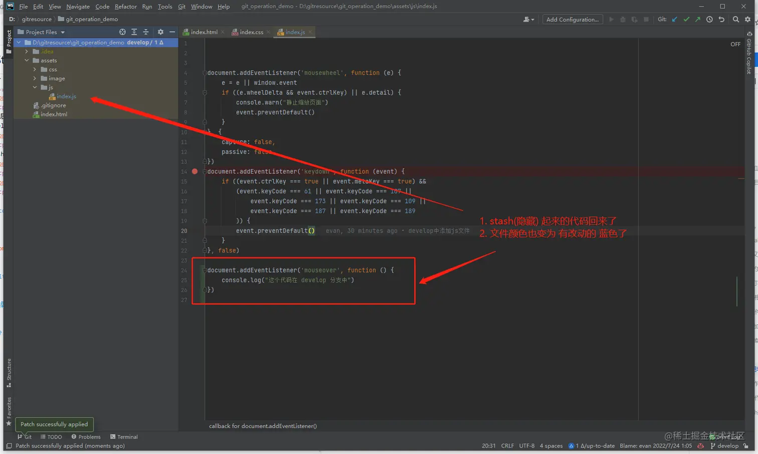Click the tool windows quick access icon
Viewport: 758px width, 454px height.
(x=9, y=445)
